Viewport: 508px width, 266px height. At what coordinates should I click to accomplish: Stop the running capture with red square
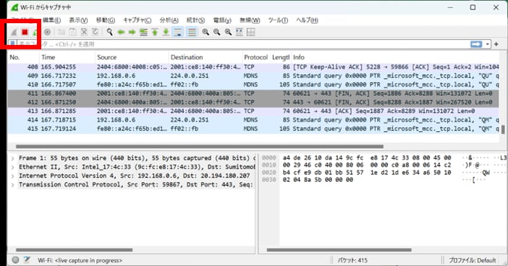click(25, 32)
